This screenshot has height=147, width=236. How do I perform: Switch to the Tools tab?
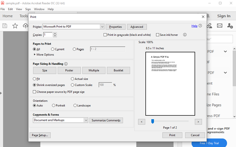[x=24, y=16]
